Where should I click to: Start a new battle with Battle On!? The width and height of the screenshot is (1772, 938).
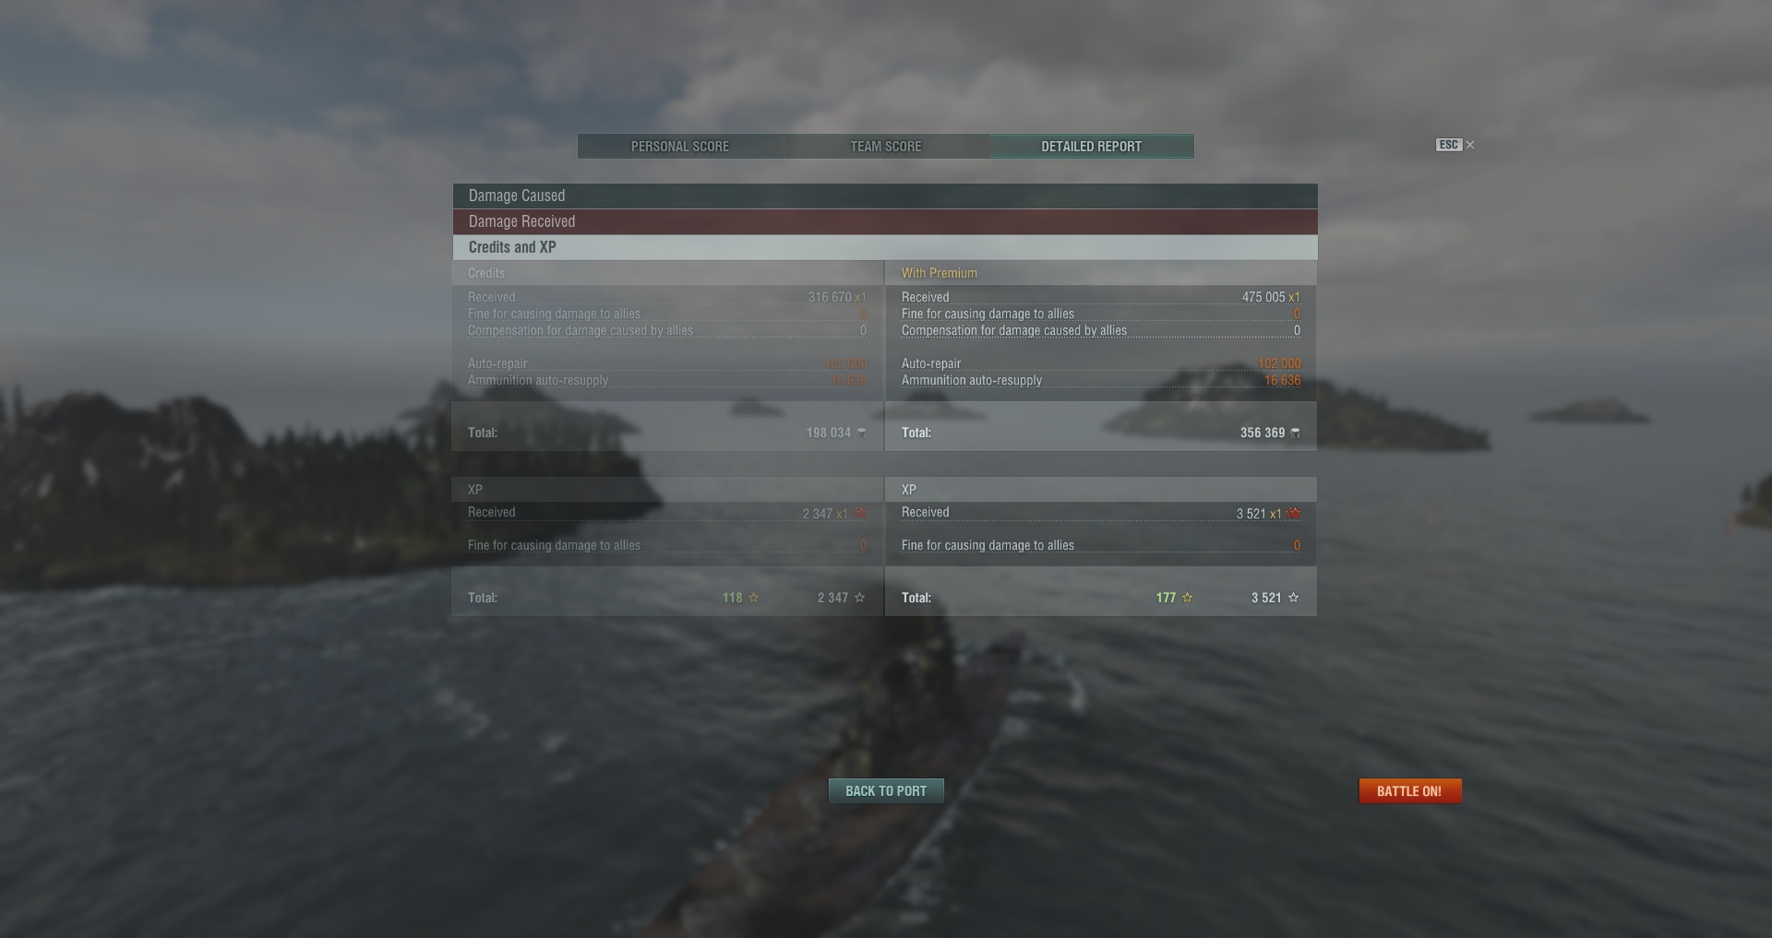click(x=1409, y=791)
